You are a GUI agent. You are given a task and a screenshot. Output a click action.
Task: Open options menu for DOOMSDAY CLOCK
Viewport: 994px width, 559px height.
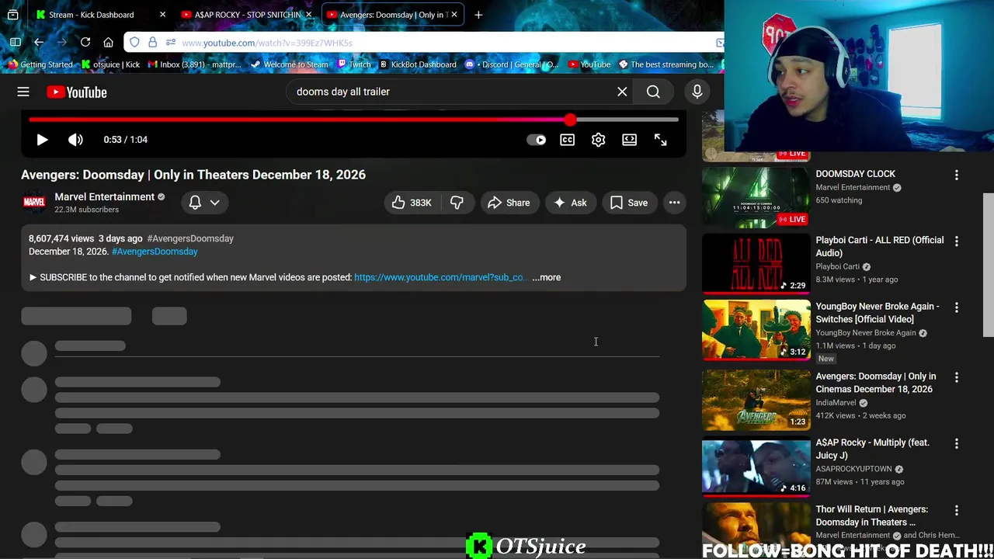coord(956,175)
